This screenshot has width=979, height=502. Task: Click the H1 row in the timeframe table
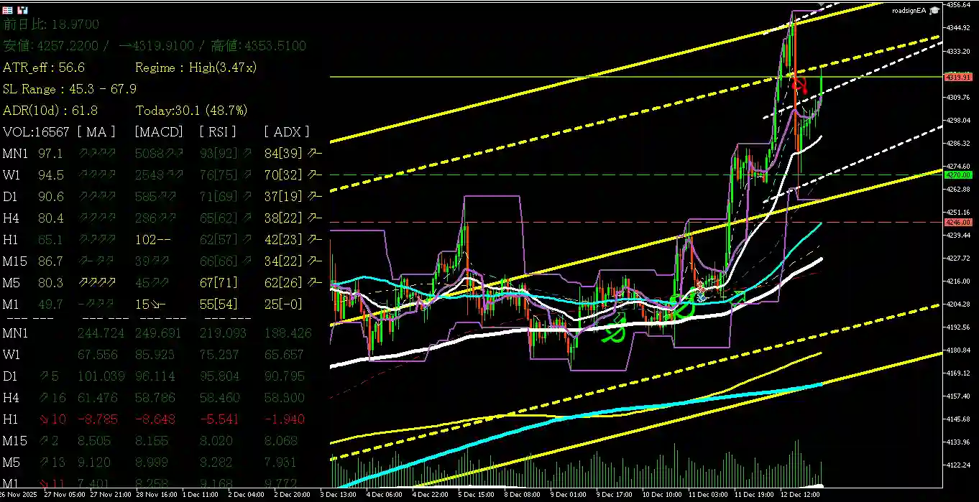click(12, 239)
